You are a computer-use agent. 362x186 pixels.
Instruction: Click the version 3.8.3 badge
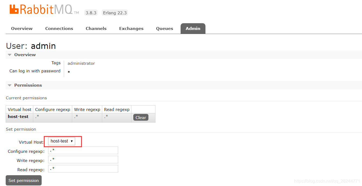(91, 13)
